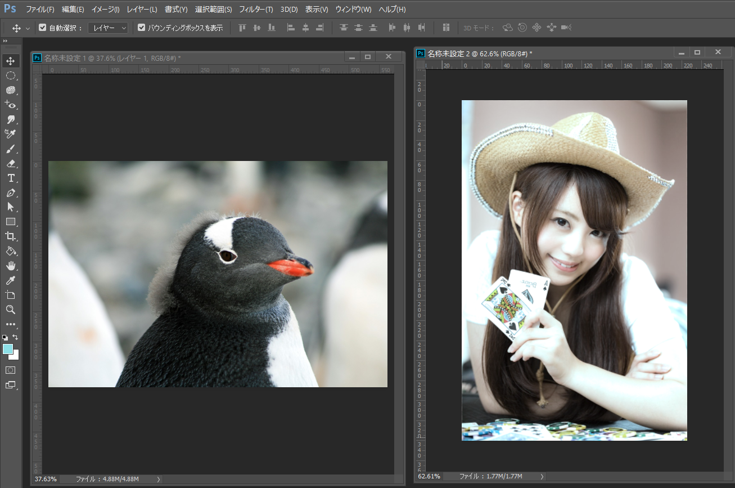Click Align bottom edges in options bar

[272, 28]
